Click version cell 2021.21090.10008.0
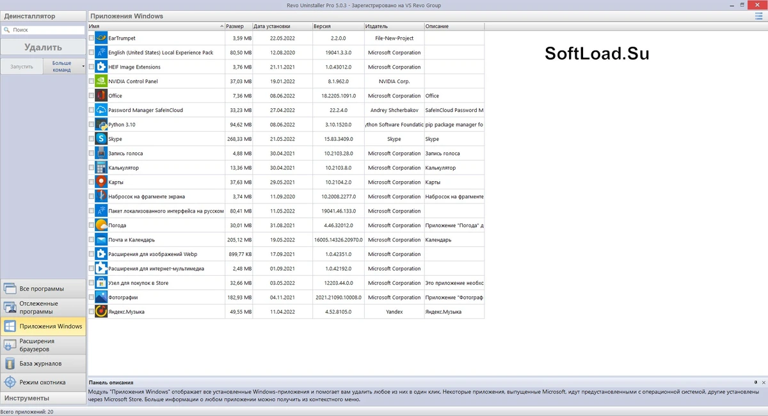Screen dimensions: 768x416 [x=338, y=298]
